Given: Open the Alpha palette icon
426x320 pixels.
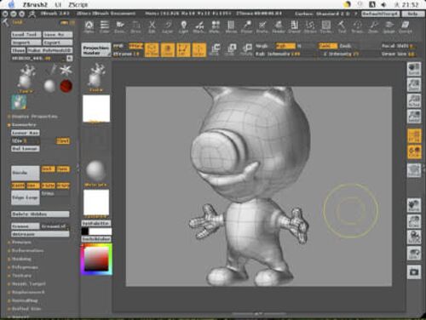Looking at the screenshot, I should tap(89, 27).
